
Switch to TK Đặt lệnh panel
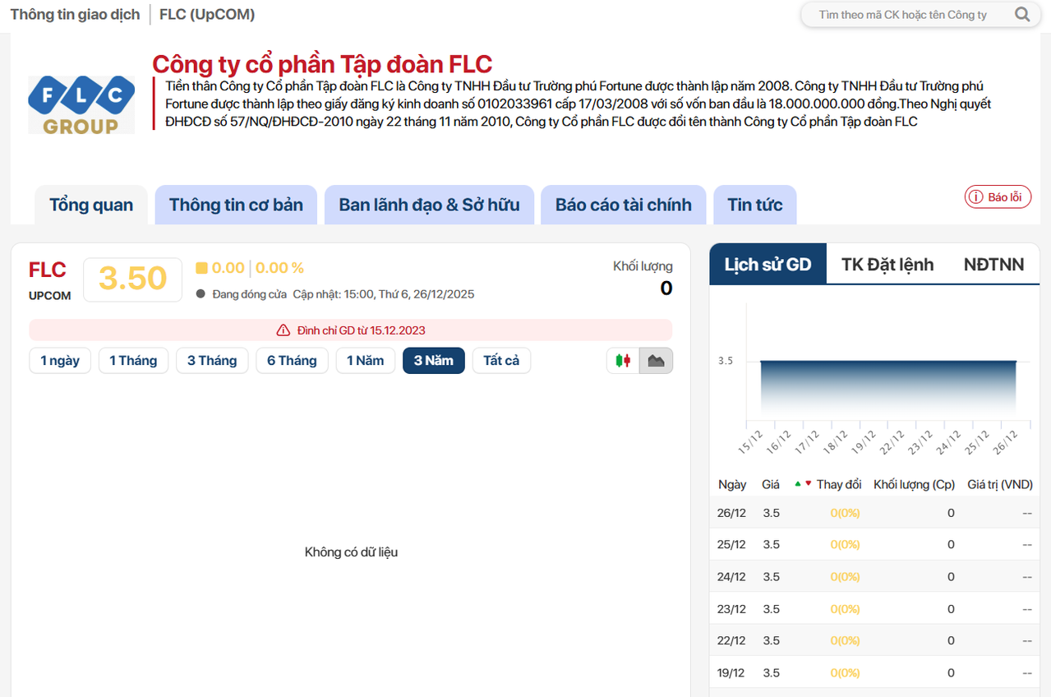tap(887, 264)
